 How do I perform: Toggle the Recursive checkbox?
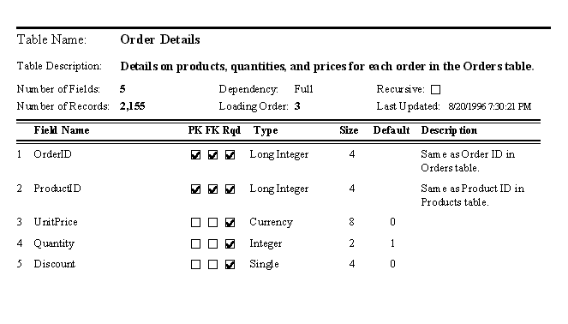pos(435,89)
